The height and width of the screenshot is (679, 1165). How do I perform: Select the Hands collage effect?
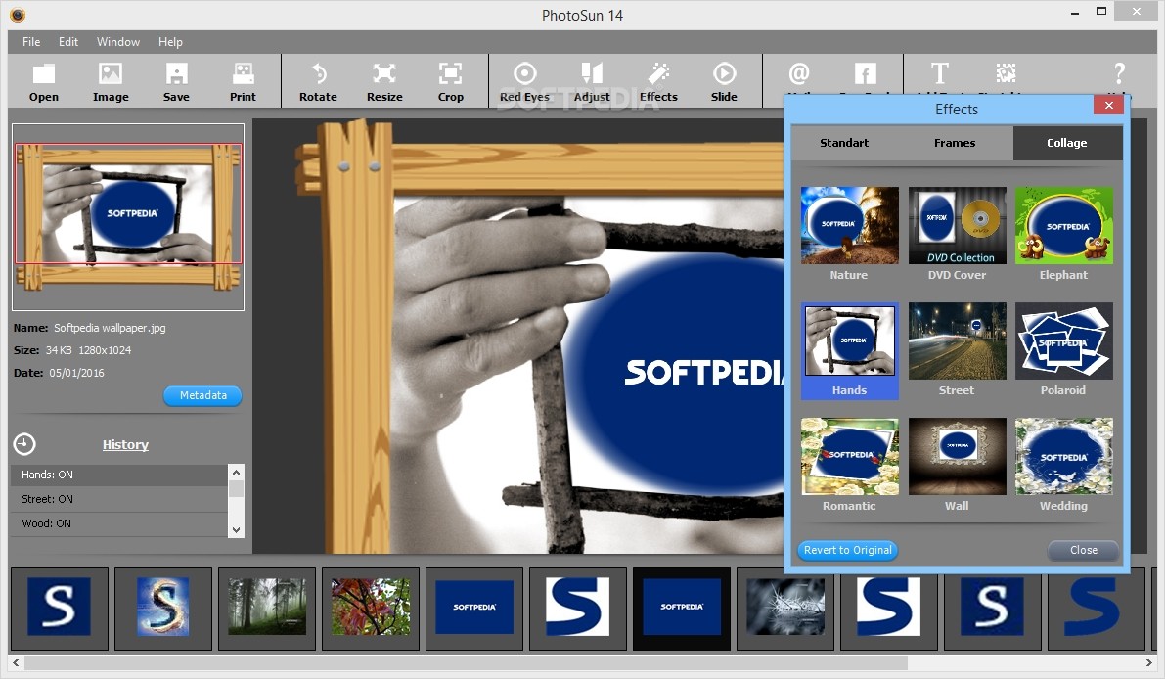(849, 350)
